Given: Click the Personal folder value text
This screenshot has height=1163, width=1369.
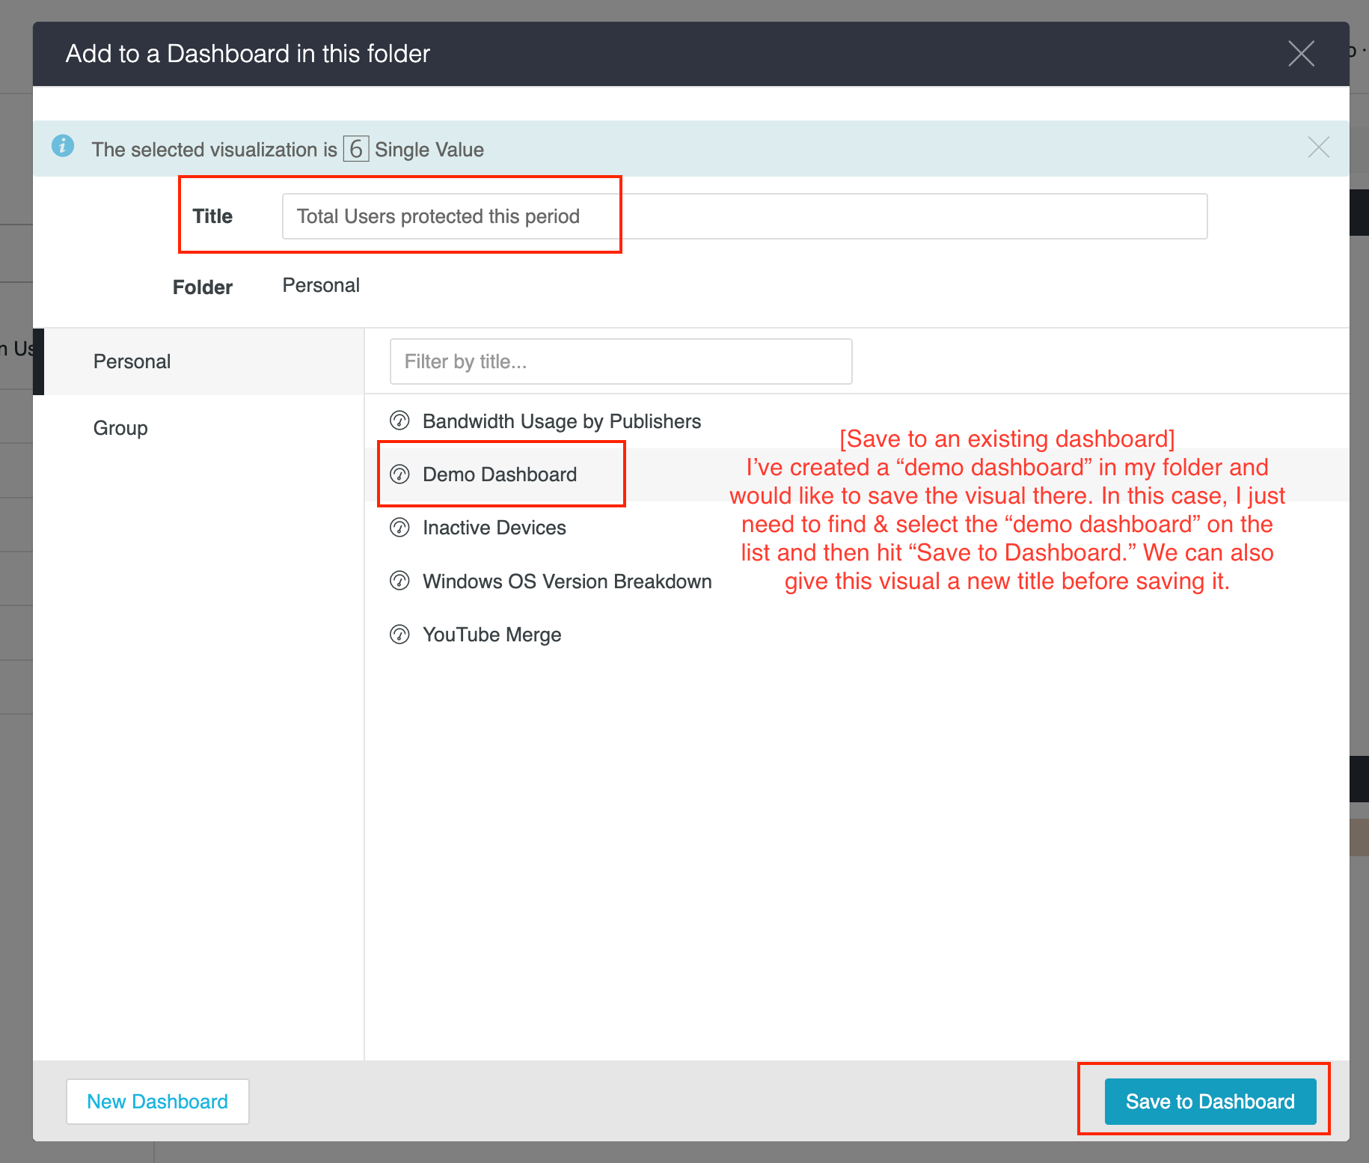Looking at the screenshot, I should pos(321,285).
